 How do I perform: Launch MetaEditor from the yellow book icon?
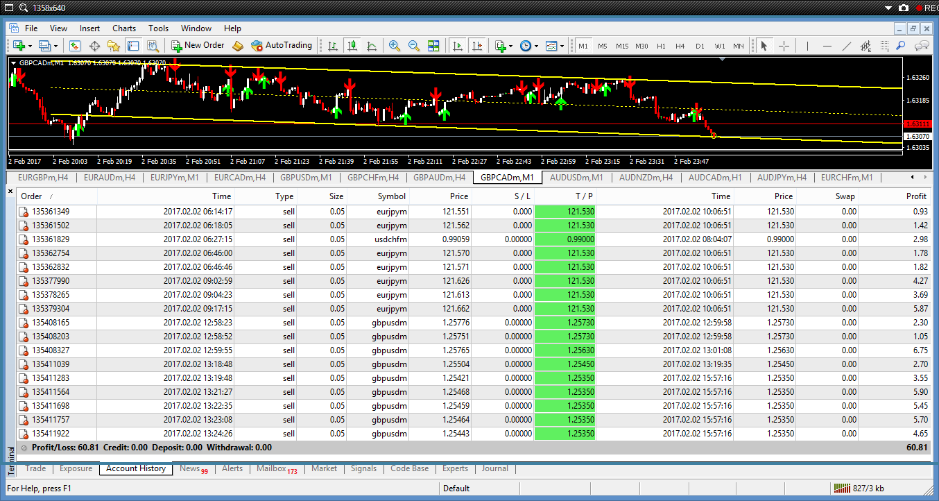click(x=238, y=46)
